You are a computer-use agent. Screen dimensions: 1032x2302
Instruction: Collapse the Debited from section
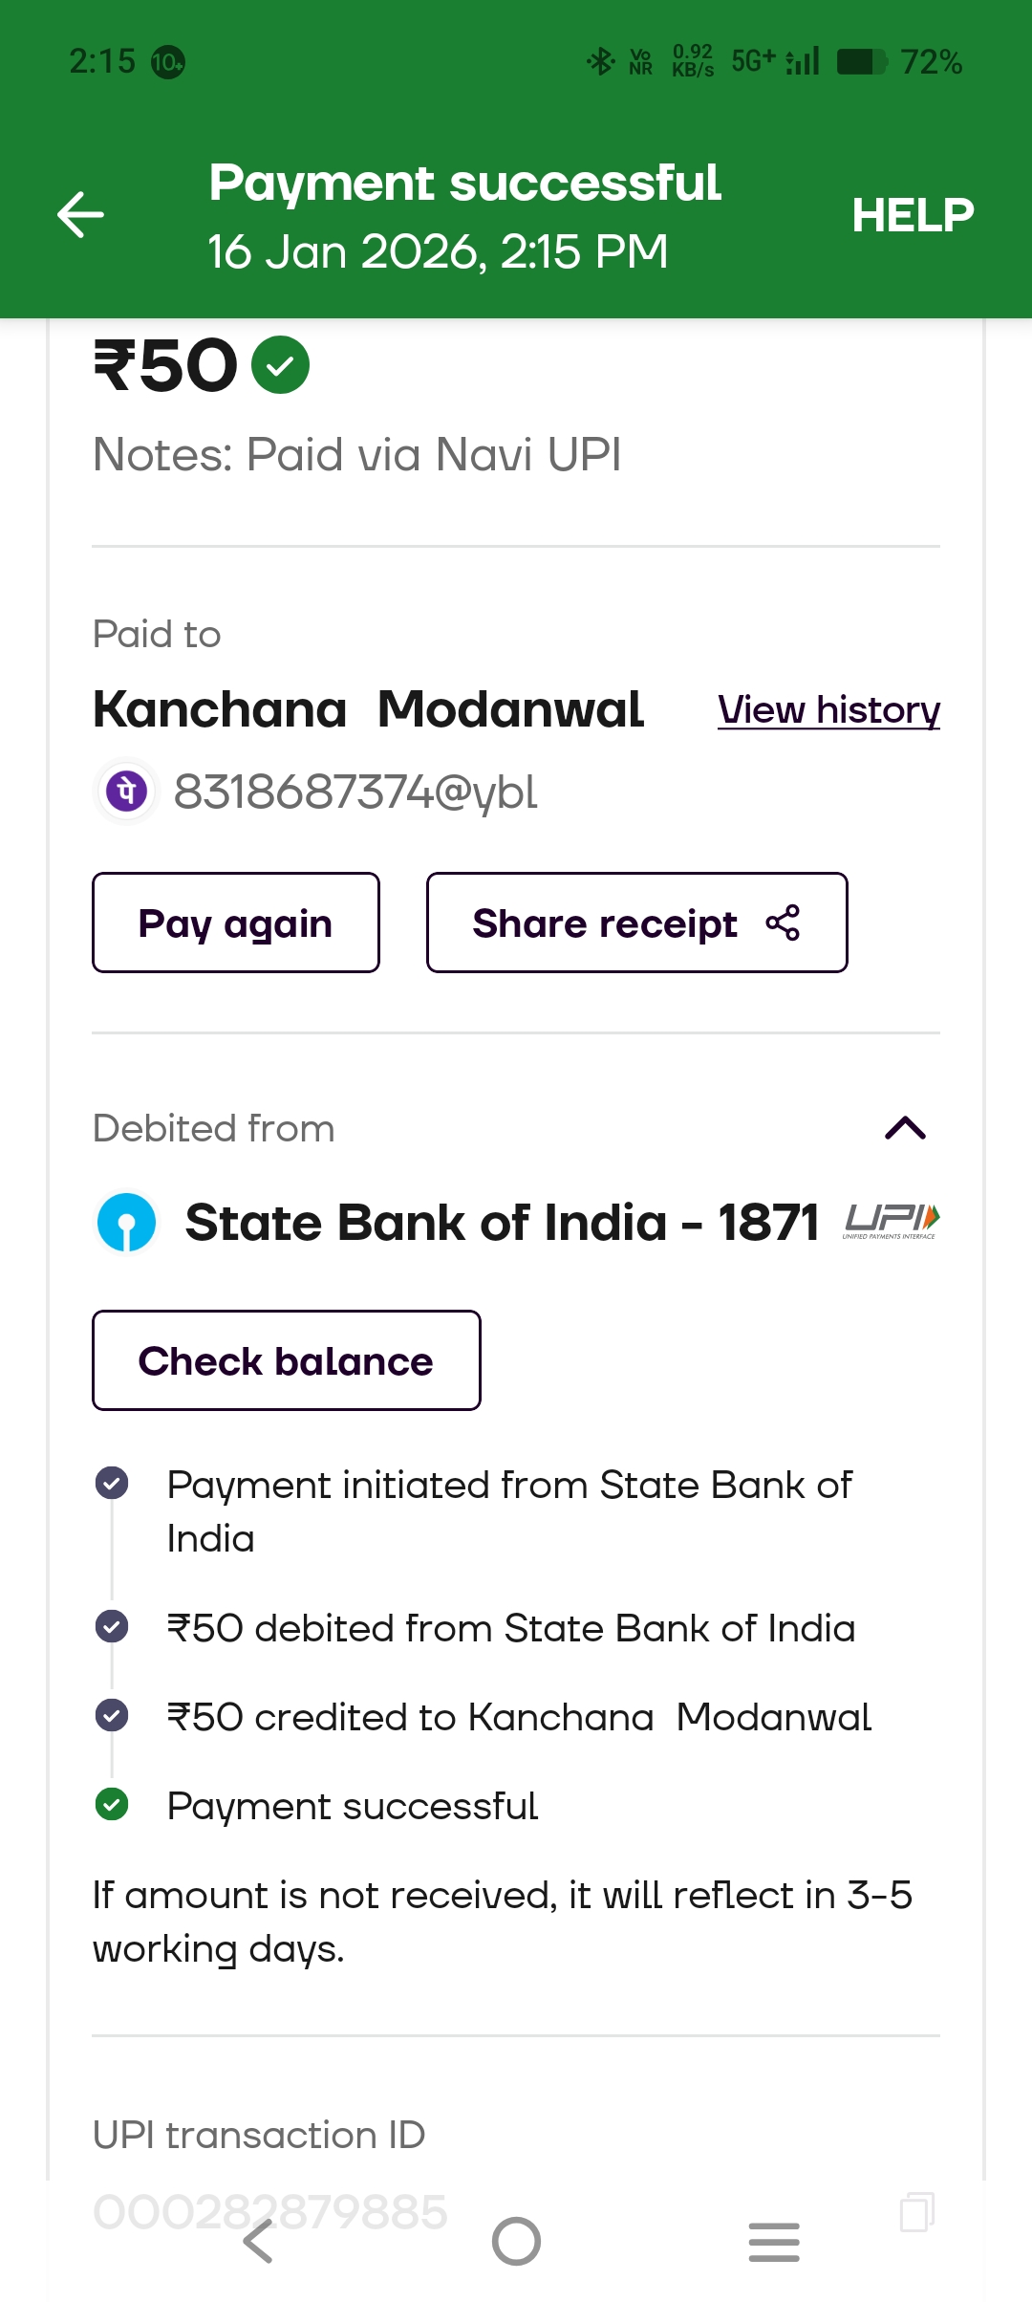[x=905, y=1128]
